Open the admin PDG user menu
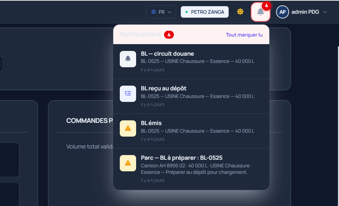The width and height of the screenshot is (339, 206). click(302, 12)
